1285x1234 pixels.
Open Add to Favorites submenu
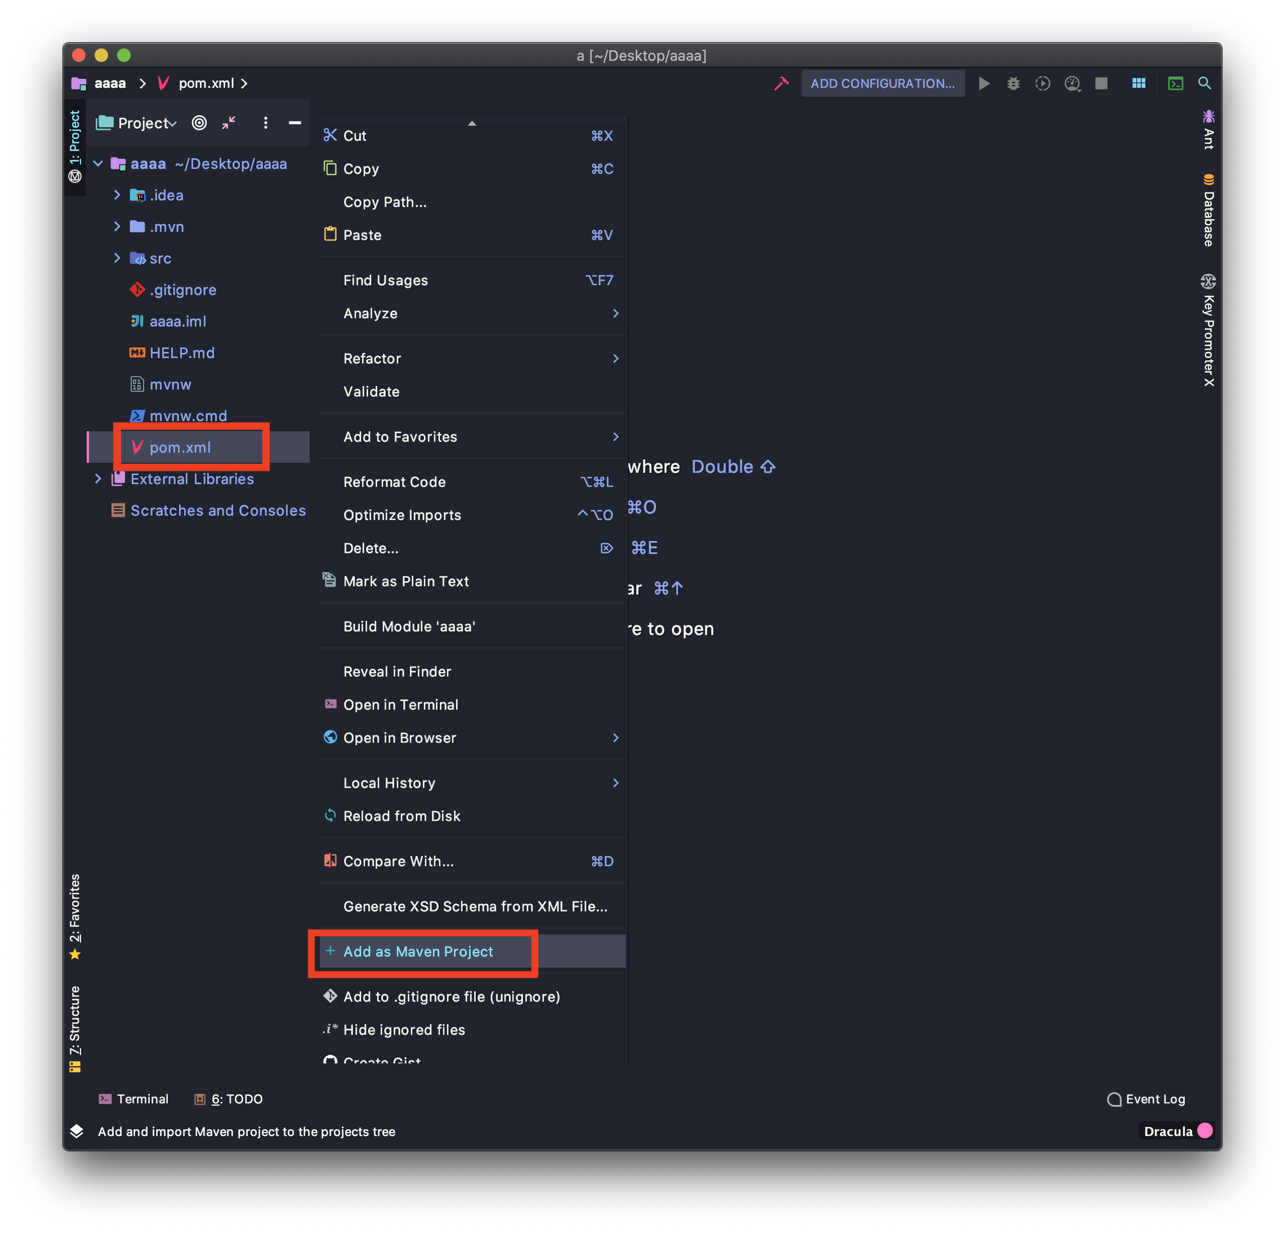(472, 436)
